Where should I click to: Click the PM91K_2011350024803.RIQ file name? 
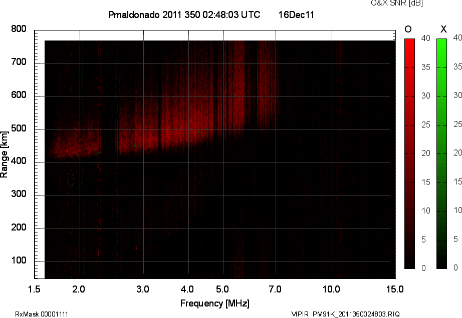(356, 314)
